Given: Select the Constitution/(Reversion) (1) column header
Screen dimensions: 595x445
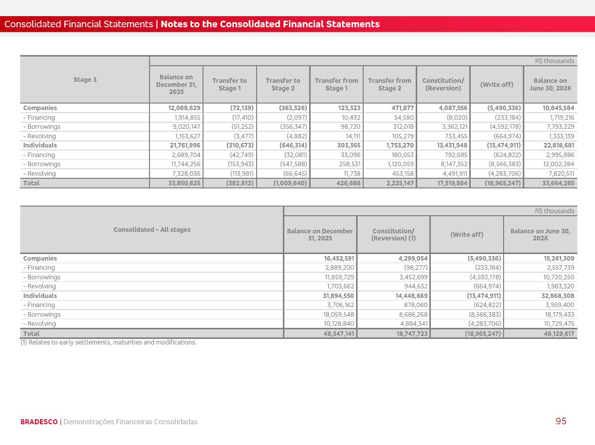Looking at the screenshot, I should pyautogui.click(x=393, y=234).
